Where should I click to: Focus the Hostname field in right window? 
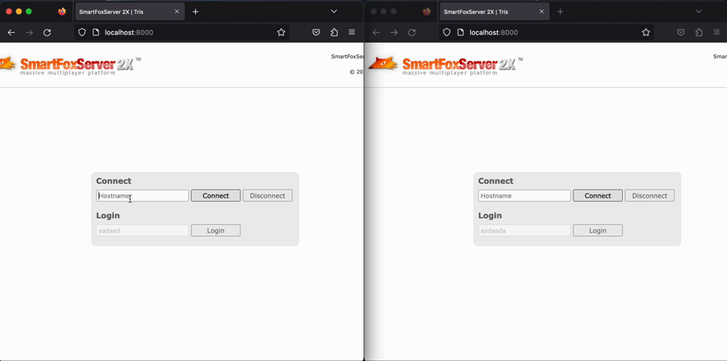click(524, 196)
